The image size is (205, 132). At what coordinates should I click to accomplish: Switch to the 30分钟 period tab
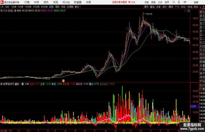[36, 7]
